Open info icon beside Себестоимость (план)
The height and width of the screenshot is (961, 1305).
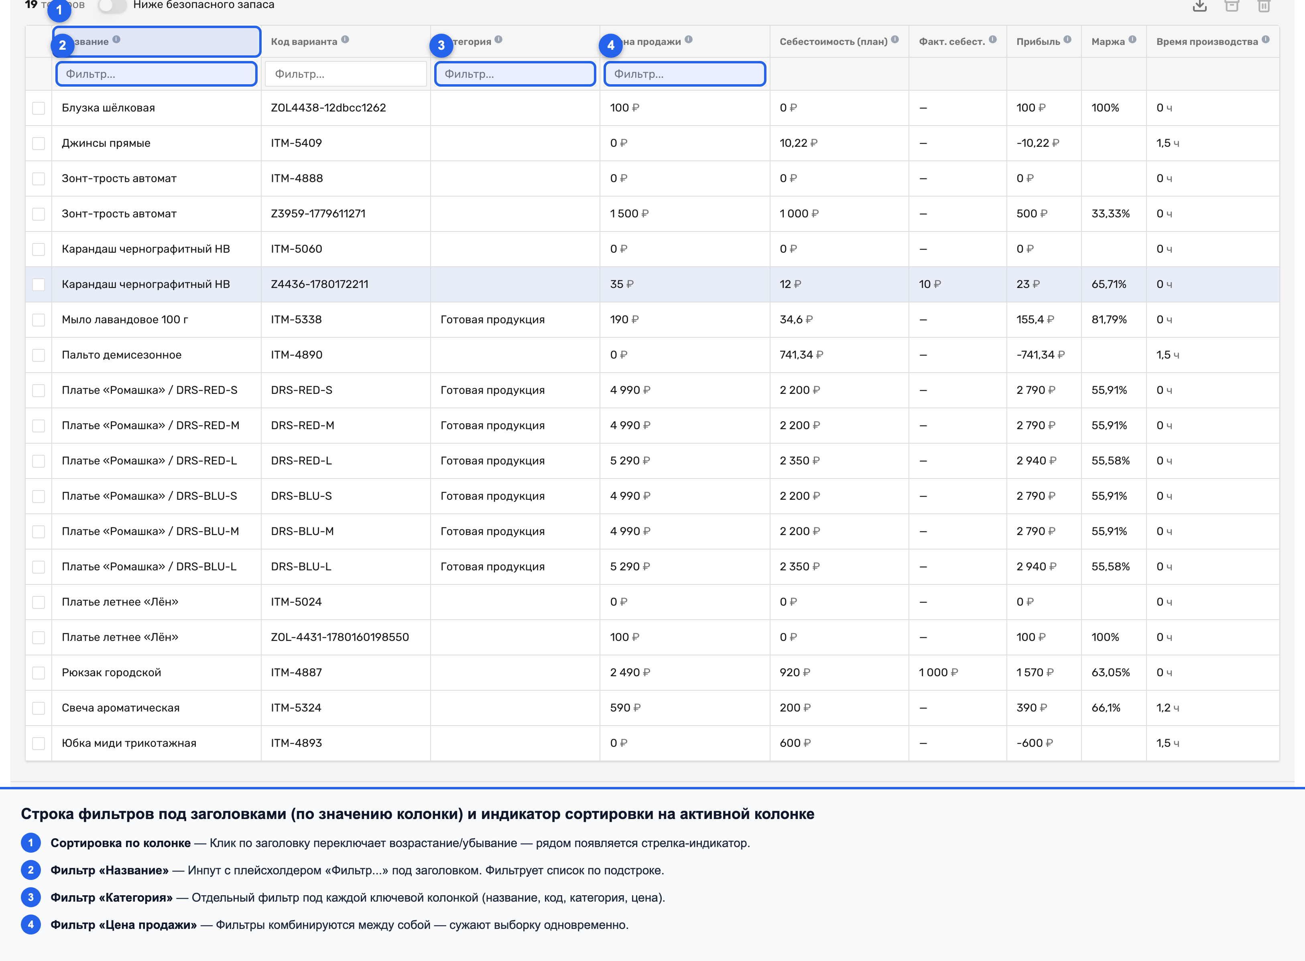[x=894, y=40]
